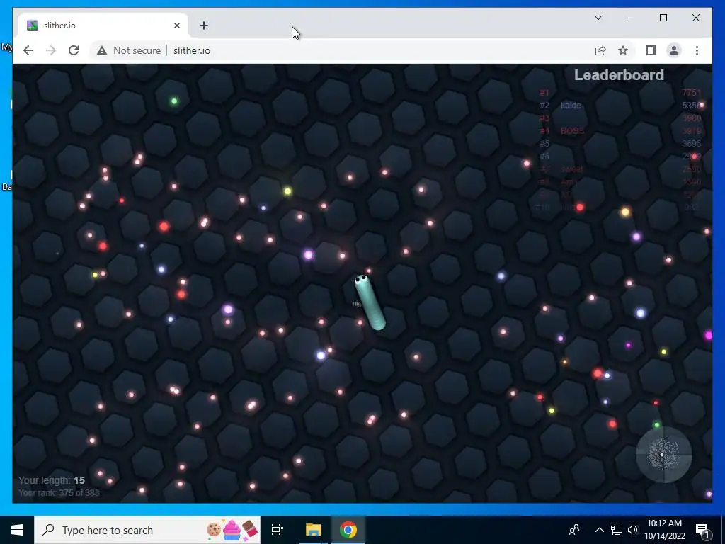Open the volume speaker tray icon
This screenshot has height=544, width=725.
633,530
